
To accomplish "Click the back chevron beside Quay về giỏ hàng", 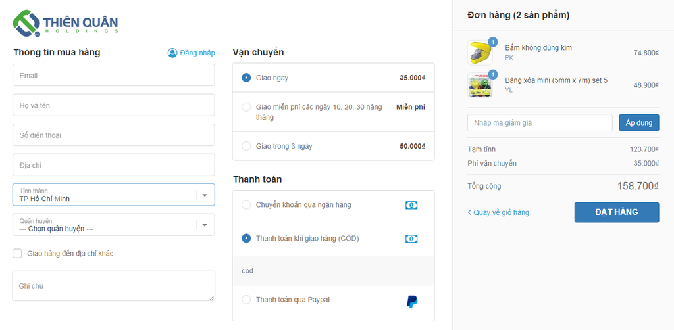I will [469, 212].
